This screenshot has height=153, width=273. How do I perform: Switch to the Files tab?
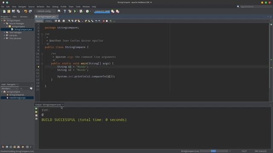(x=15, y=17)
